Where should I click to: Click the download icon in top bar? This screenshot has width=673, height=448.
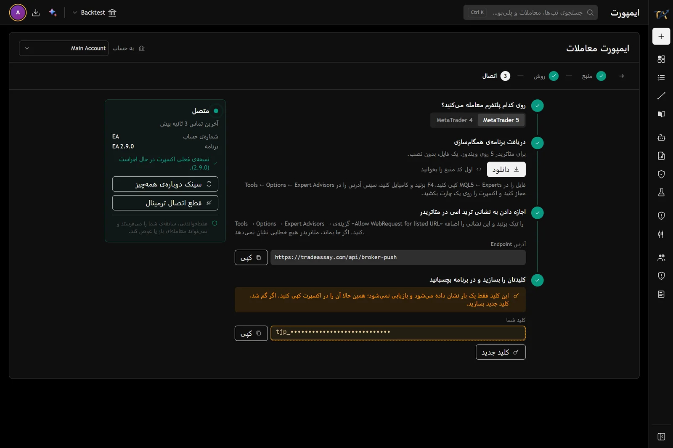36,13
